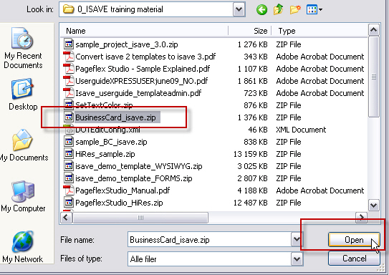
Task: Go to Desktop in places bar
Action: click(x=23, y=95)
